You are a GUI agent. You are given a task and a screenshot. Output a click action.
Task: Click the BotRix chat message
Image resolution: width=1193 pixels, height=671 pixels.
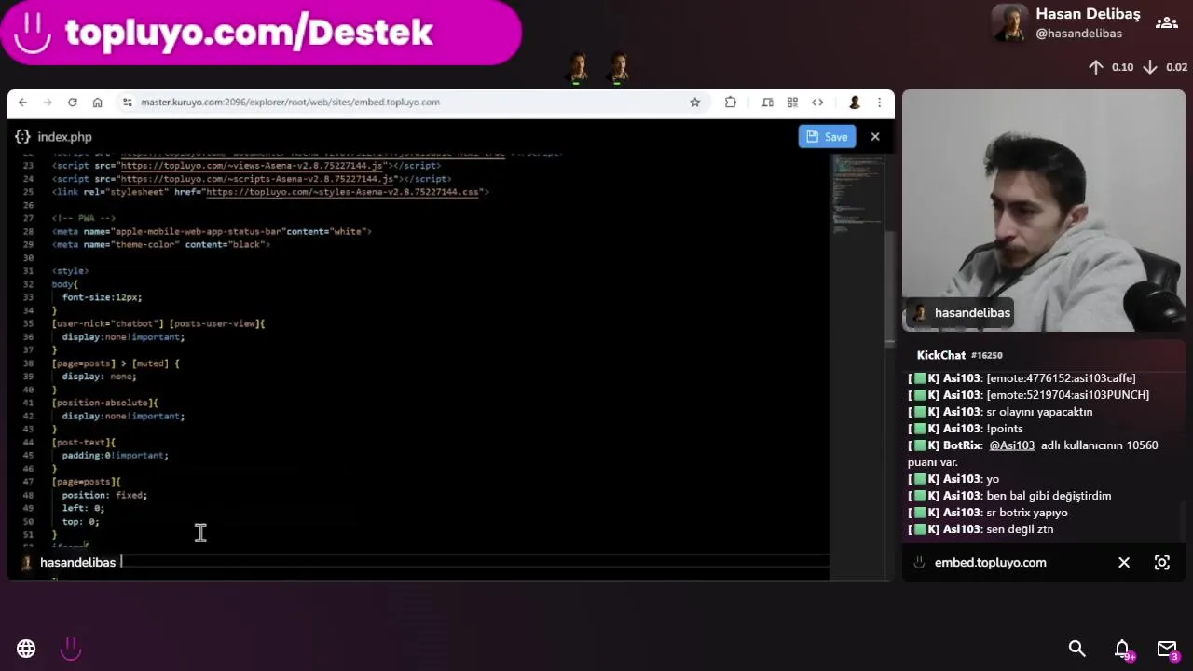click(x=1033, y=454)
